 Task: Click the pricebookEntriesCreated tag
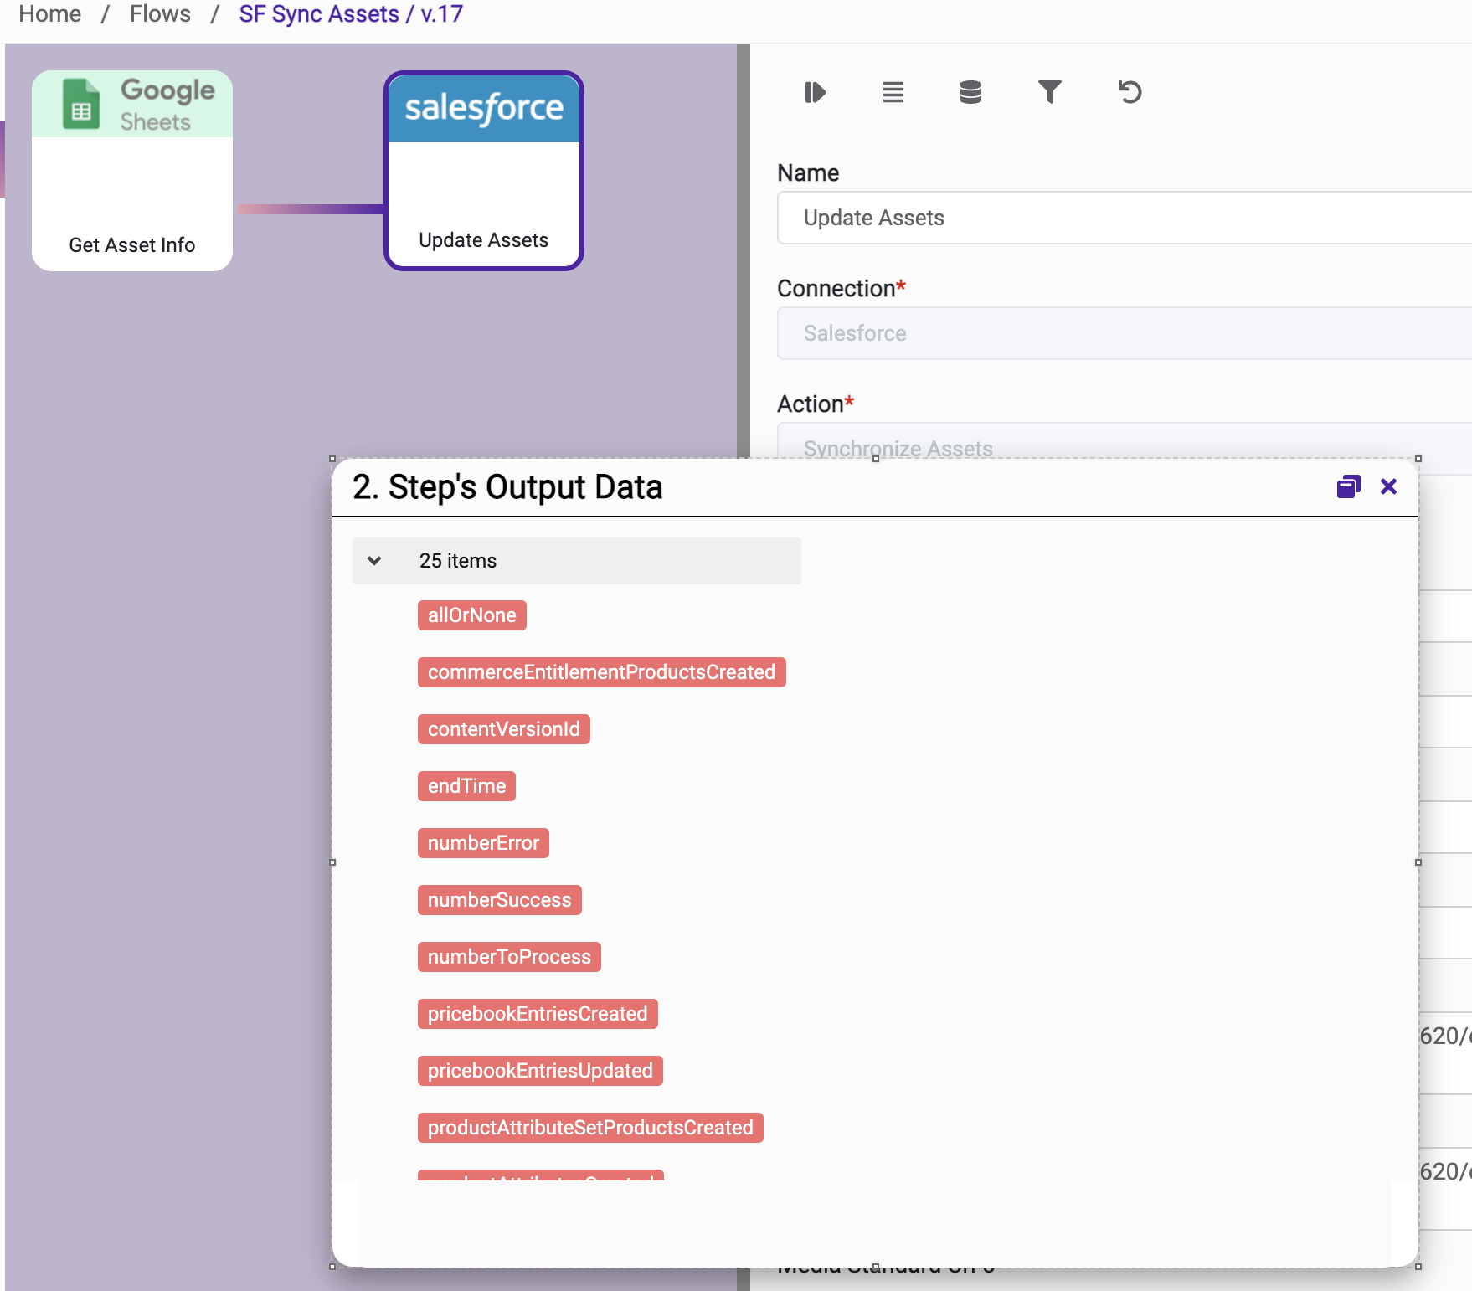(x=538, y=1014)
